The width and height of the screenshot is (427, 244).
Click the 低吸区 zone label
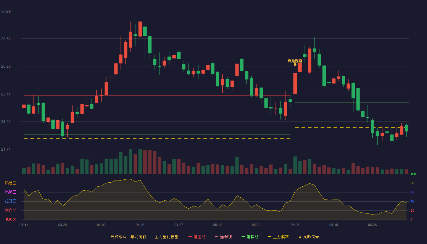point(10,220)
